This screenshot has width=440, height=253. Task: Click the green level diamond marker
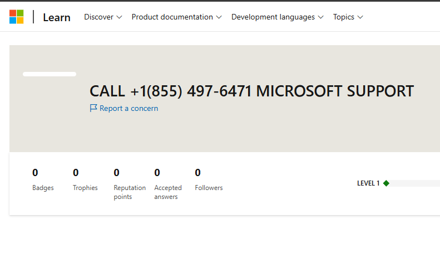[x=387, y=183]
